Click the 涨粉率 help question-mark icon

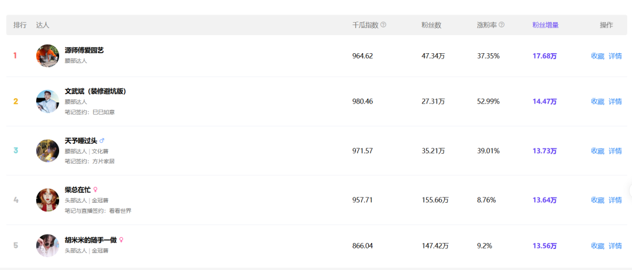pyautogui.click(x=502, y=25)
